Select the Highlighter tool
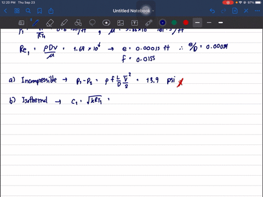The height and width of the screenshot is (197, 263). pos(64,23)
